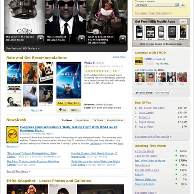This screenshot has height=194, width=194.
Task: Click Go in Mobile Apps header
Action: click(183, 22)
